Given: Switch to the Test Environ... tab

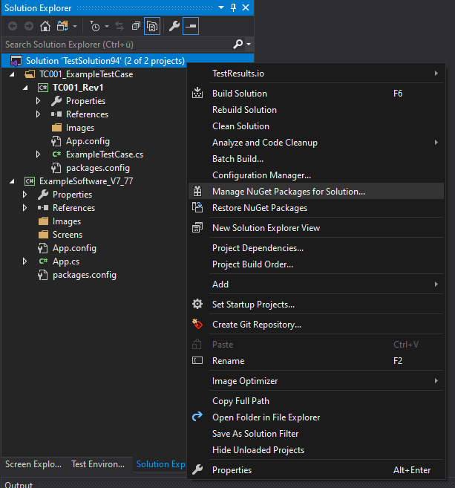Looking at the screenshot, I should pyautogui.click(x=98, y=464).
